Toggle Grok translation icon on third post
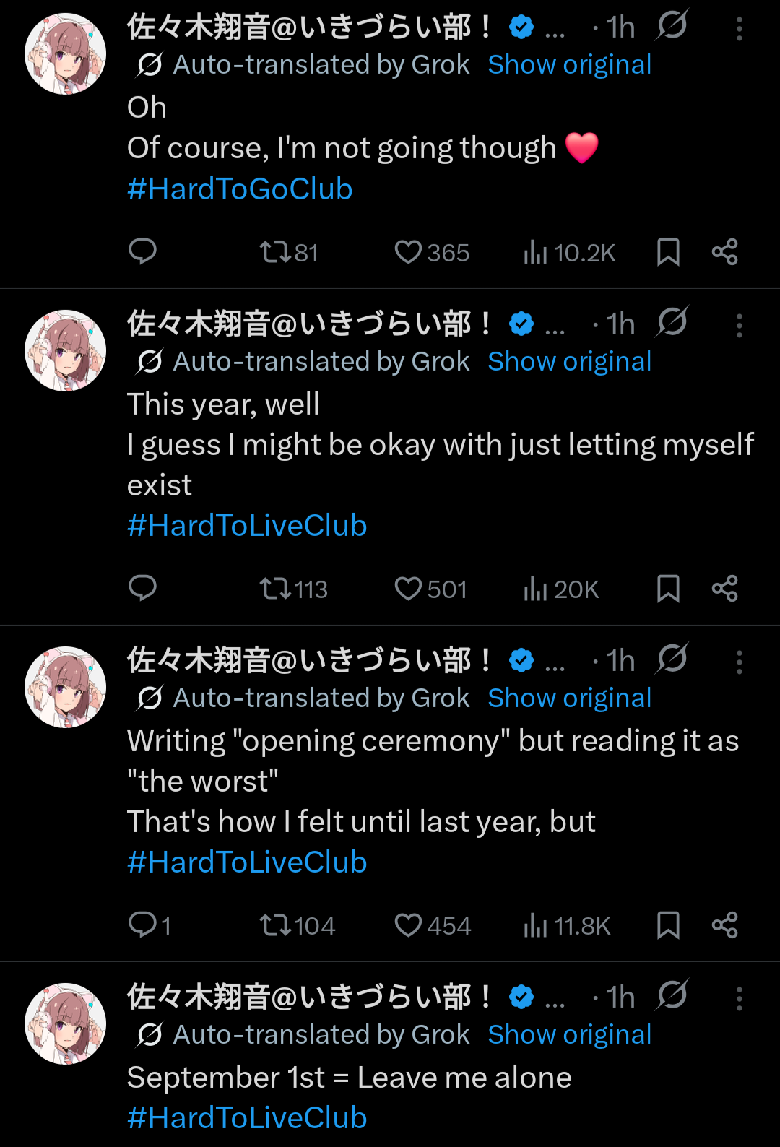The image size is (780, 1147). click(672, 659)
